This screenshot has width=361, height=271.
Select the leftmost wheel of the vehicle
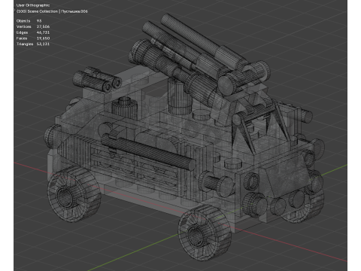point(74,193)
